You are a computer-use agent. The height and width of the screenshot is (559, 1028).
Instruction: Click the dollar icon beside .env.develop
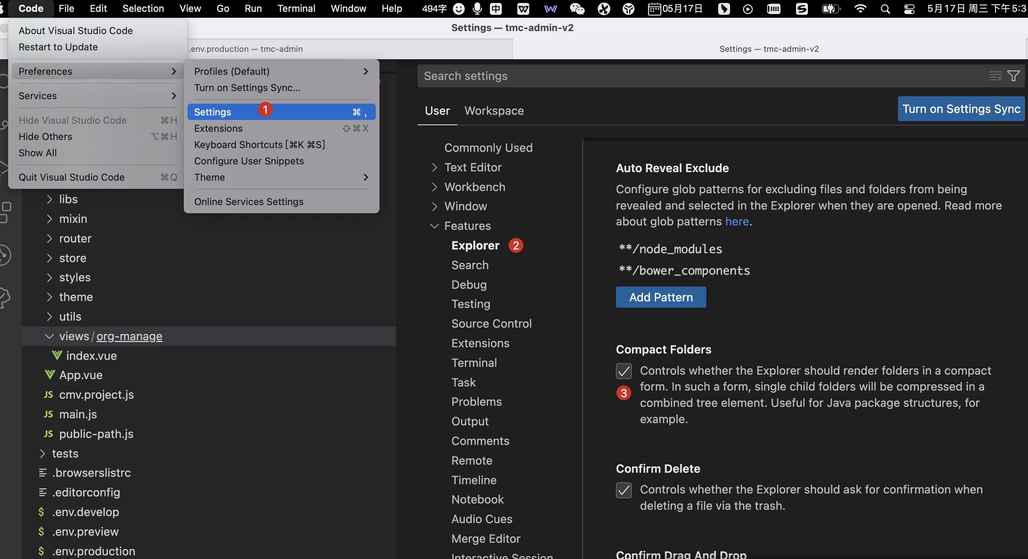click(x=41, y=512)
